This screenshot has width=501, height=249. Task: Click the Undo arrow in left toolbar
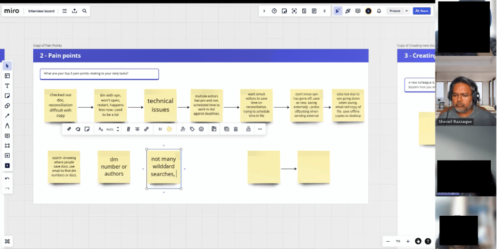pyautogui.click(x=7, y=179)
